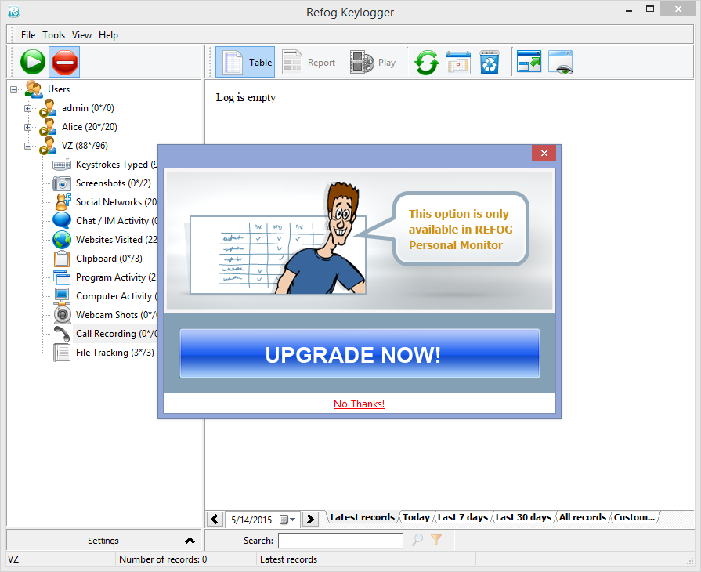This screenshot has height=572, width=701.
Task: Select Alice (20*/20) user
Action: coord(89,127)
